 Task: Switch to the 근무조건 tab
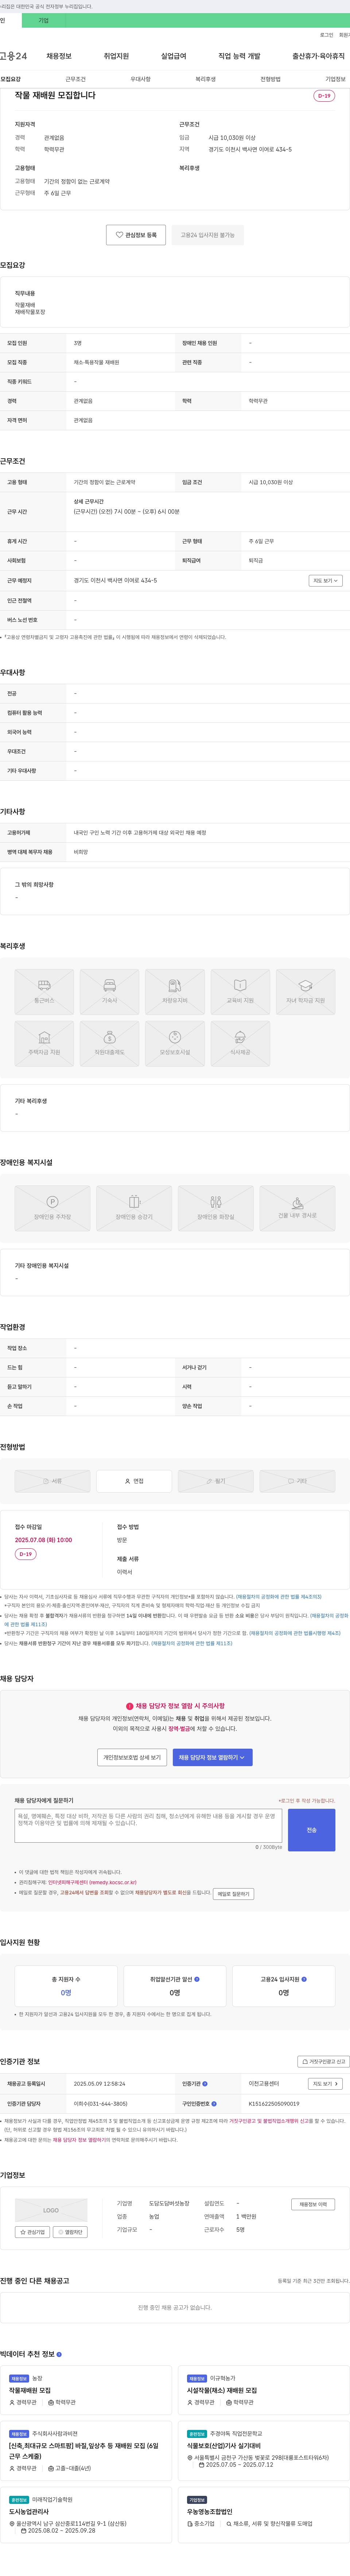click(75, 79)
